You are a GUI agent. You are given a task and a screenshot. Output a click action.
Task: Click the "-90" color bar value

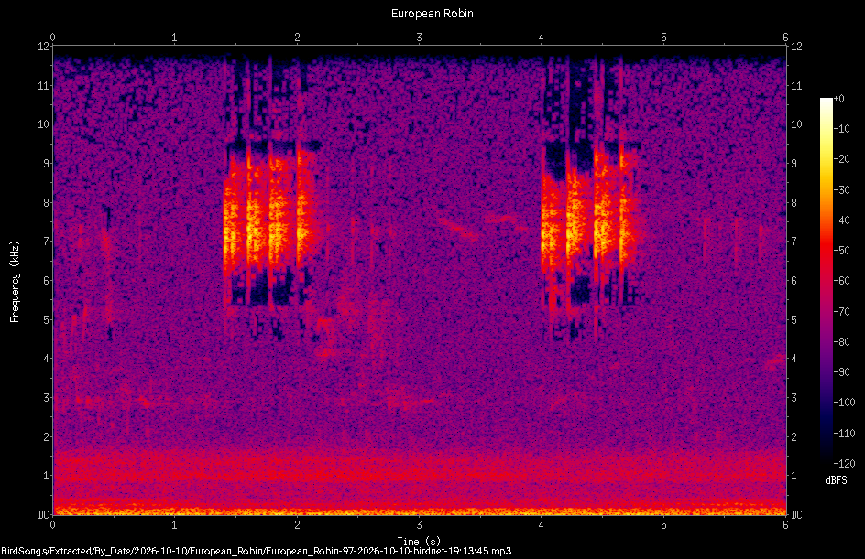pyautogui.click(x=841, y=372)
